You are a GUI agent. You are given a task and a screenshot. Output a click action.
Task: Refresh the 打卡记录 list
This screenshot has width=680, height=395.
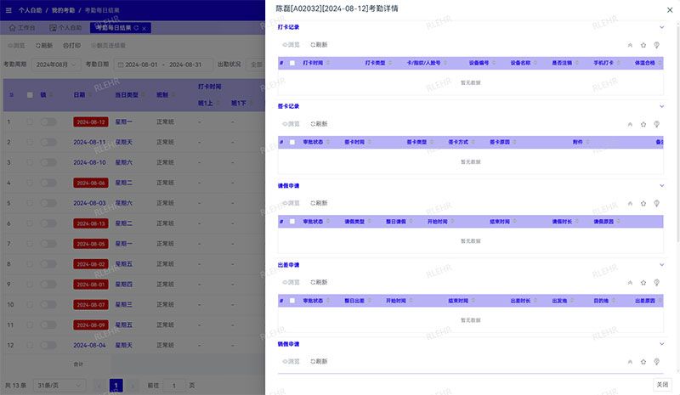pos(319,45)
